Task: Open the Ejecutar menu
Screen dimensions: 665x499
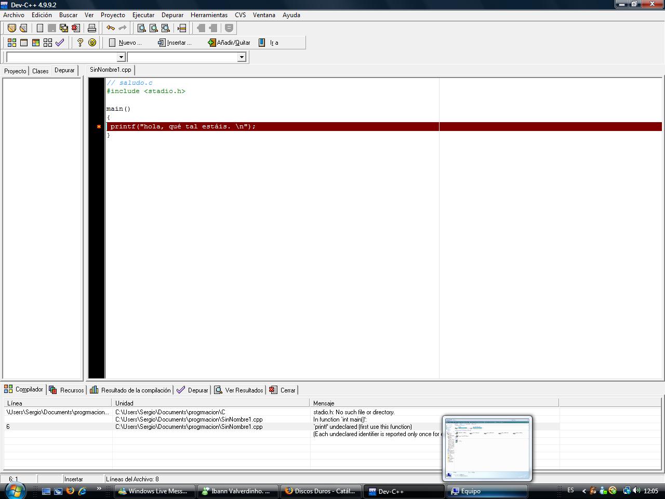Action: (x=143, y=15)
